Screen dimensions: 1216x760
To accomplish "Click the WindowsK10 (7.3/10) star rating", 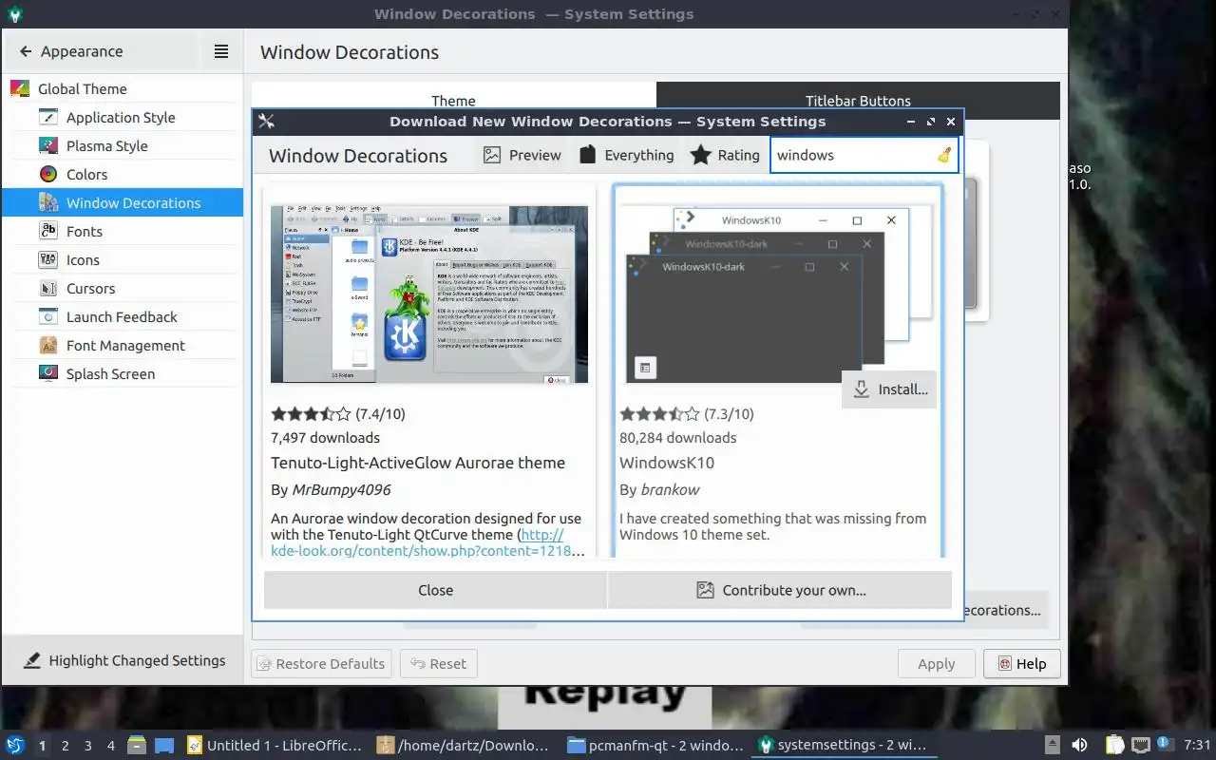I will 687,414.
